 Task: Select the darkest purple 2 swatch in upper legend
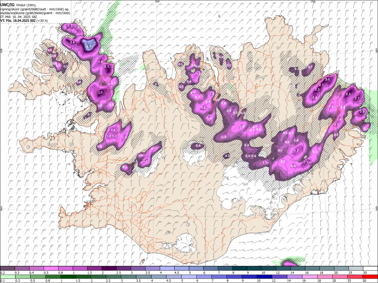[x=109, y=268]
